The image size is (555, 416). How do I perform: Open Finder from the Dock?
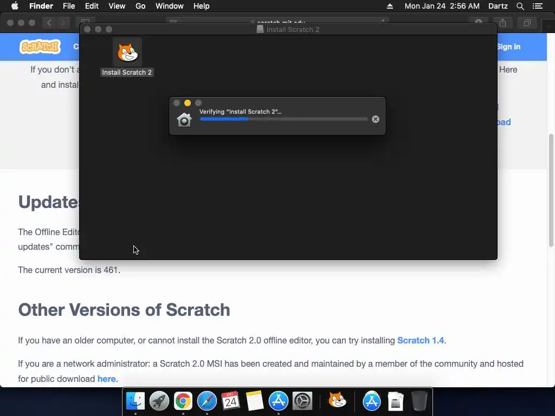135,401
